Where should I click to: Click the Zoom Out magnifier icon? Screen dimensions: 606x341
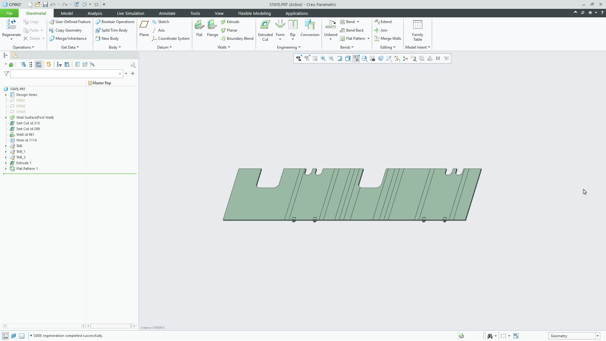331,58
